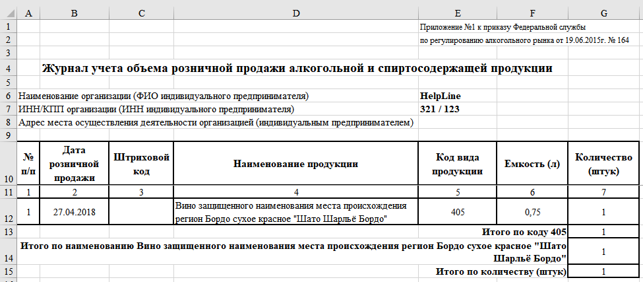Click the empty barcode cell in row 12
The width and height of the screenshot is (643, 282).
pos(141,212)
